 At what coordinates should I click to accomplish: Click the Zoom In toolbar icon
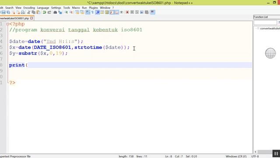pos(66,12)
